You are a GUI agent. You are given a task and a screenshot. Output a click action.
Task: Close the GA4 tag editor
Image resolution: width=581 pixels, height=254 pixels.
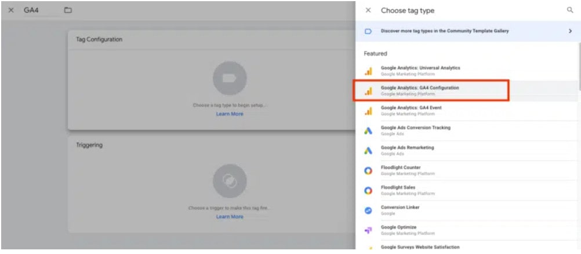point(11,10)
